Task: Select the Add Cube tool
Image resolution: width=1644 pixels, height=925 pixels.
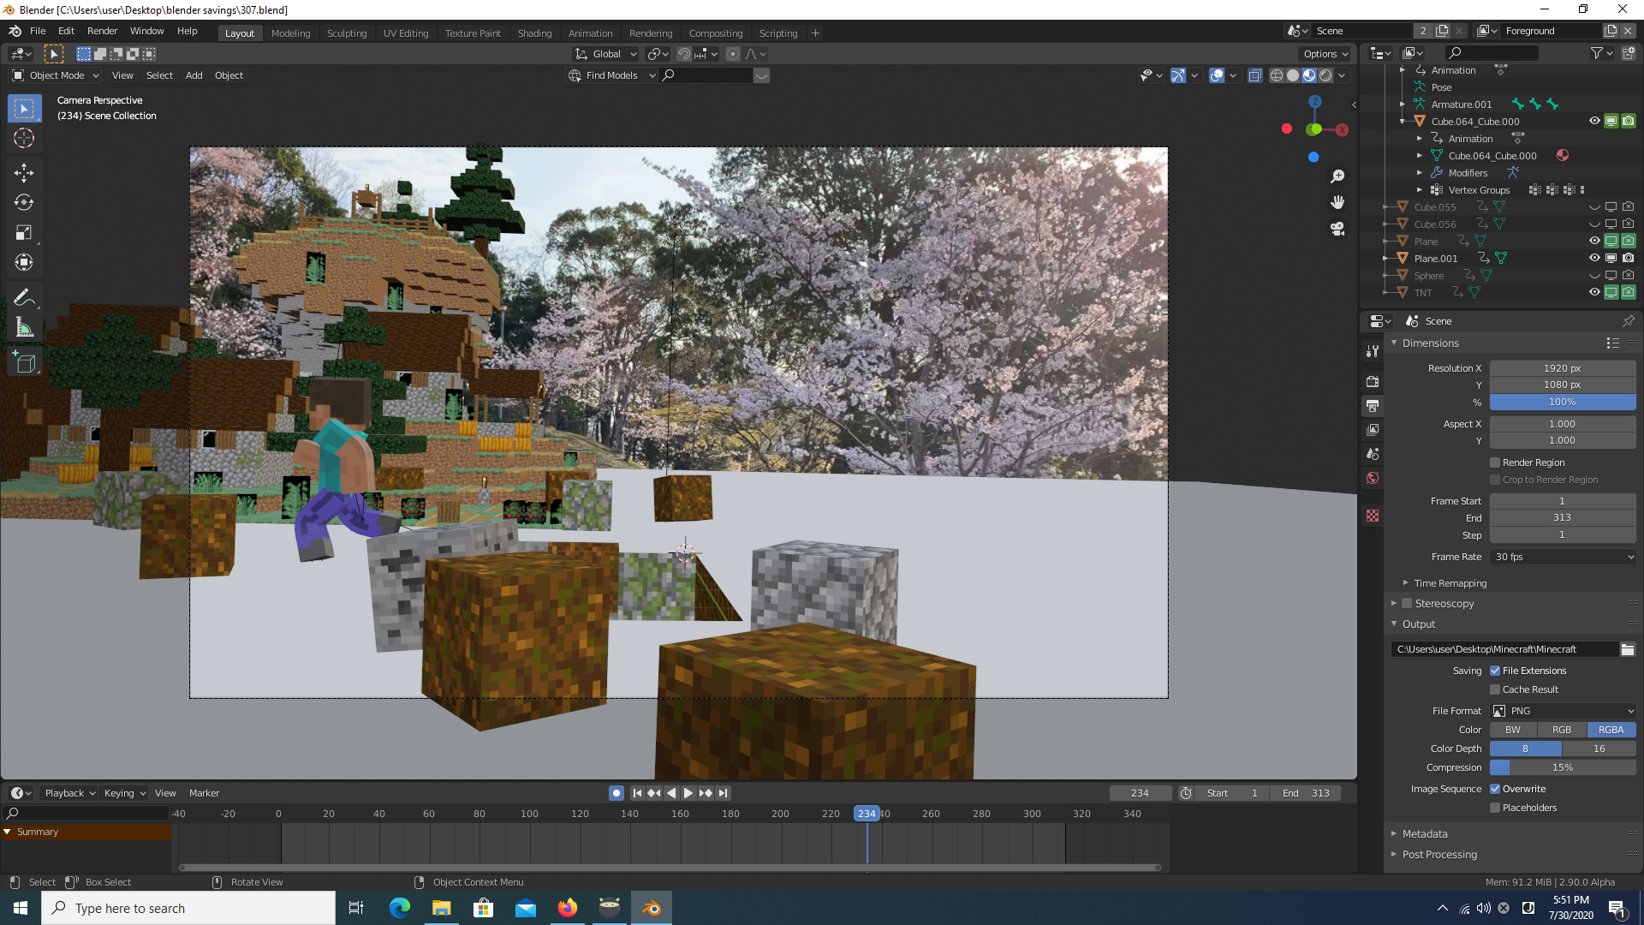Action: [x=24, y=363]
